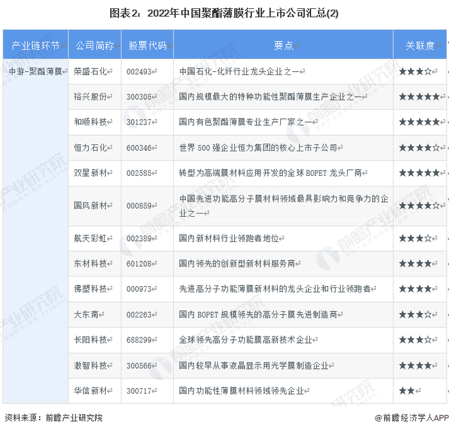Click the star rating in 航天彩虹 row
The image size is (449, 431).
coord(415,238)
